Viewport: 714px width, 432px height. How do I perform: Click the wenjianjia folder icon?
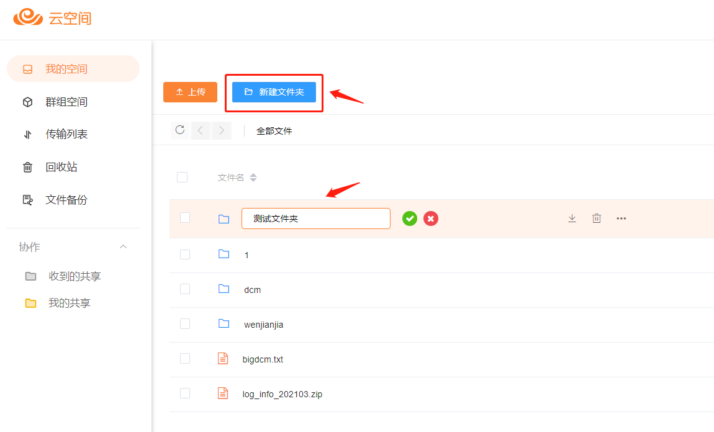(x=224, y=323)
